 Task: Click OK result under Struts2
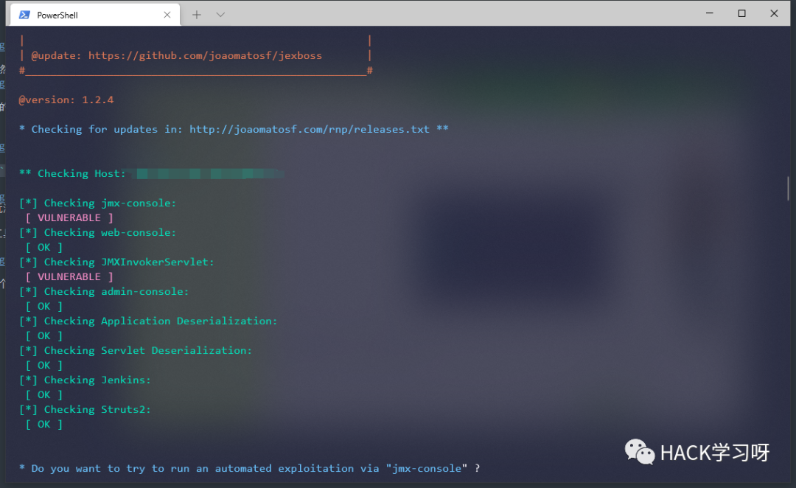tap(43, 424)
